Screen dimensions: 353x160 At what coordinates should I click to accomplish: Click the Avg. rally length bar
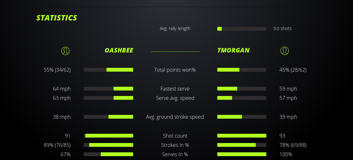pos(242,29)
